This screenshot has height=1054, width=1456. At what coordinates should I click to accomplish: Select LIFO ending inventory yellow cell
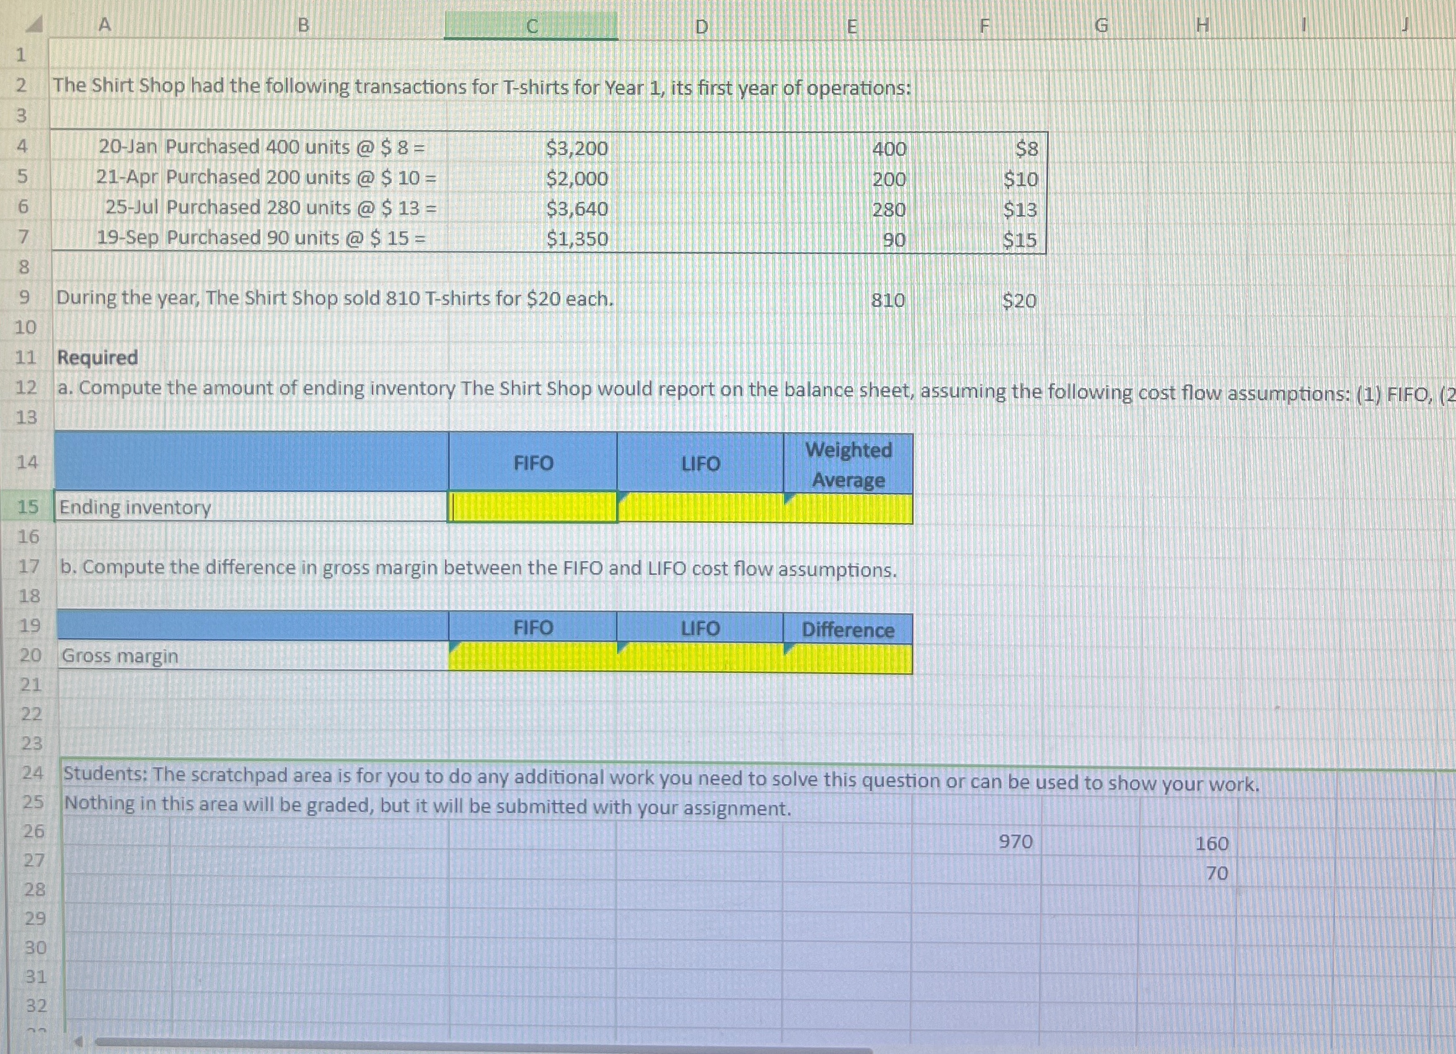(x=700, y=508)
